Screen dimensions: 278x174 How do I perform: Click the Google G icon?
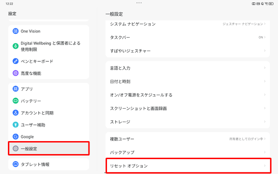15,136
